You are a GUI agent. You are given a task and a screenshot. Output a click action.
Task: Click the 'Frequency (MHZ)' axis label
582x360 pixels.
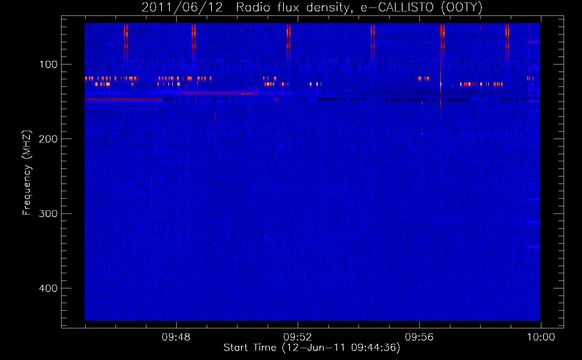coord(27,173)
